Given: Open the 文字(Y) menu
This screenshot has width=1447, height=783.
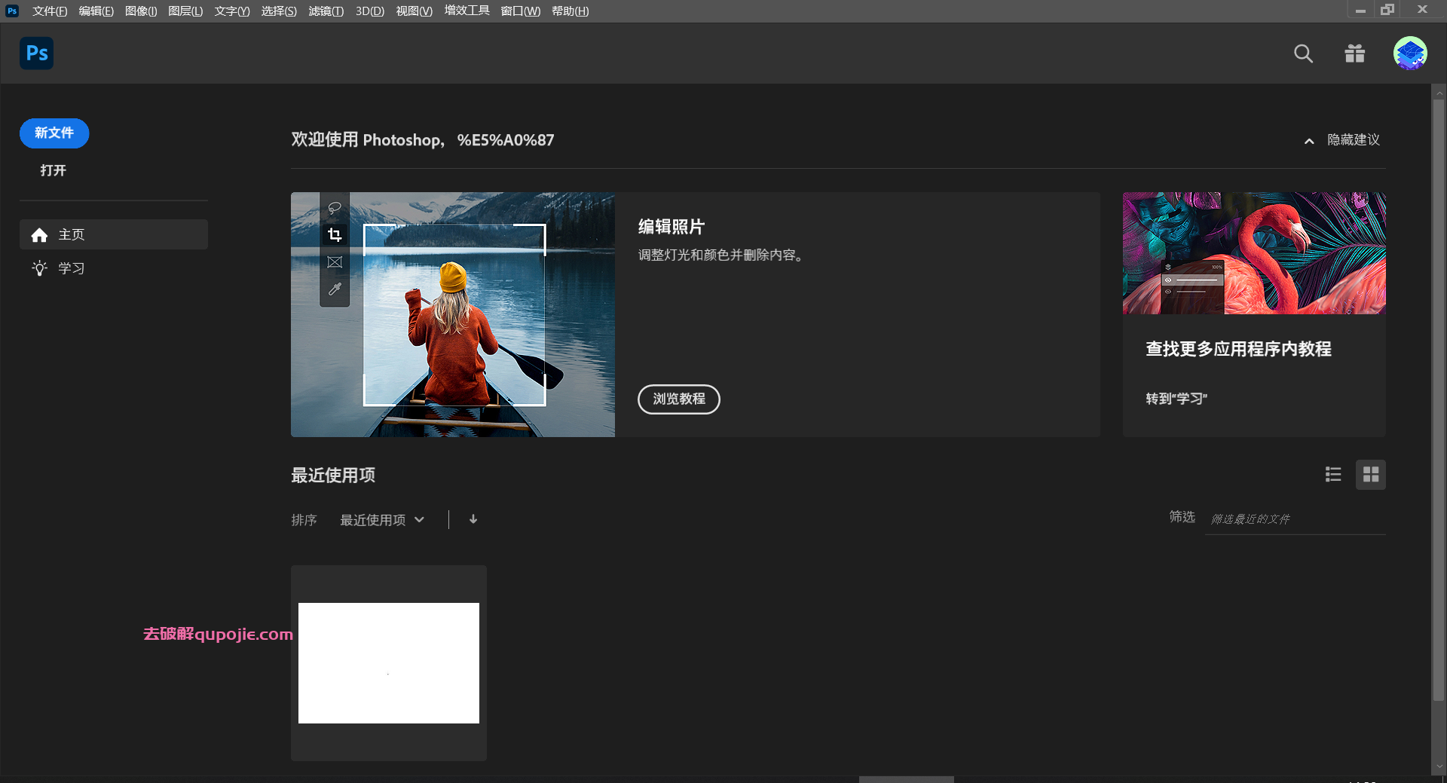Looking at the screenshot, I should tap(232, 11).
